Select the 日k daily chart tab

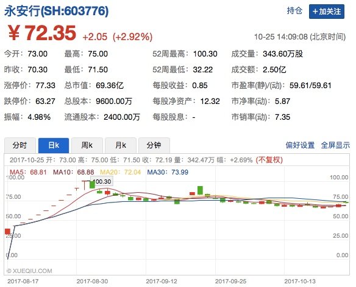click(x=54, y=145)
